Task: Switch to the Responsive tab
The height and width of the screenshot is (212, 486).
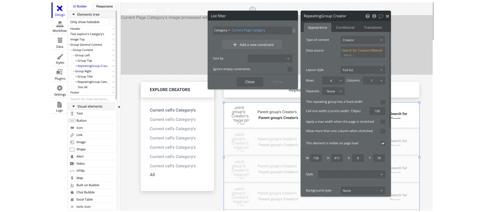Action: pyautogui.click(x=104, y=6)
